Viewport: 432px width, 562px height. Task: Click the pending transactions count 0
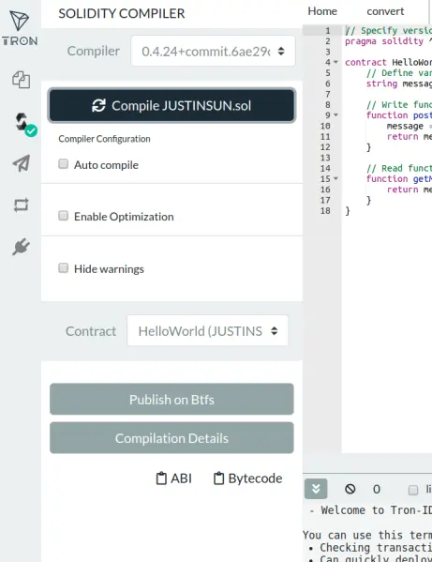376,489
